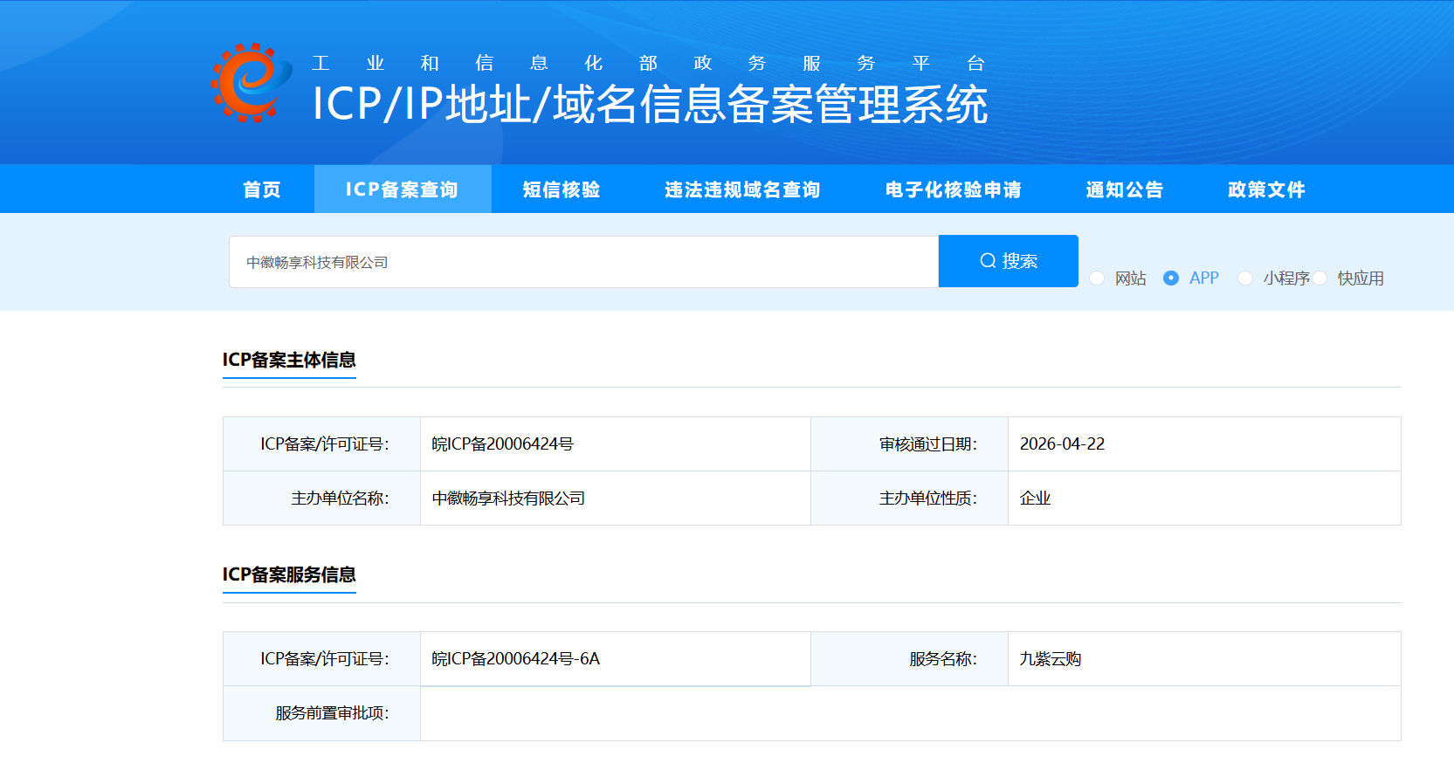Click the value 企业
Image resolution: width=1454 pixels, height=777 pixels.
[x=1035, y=499]
